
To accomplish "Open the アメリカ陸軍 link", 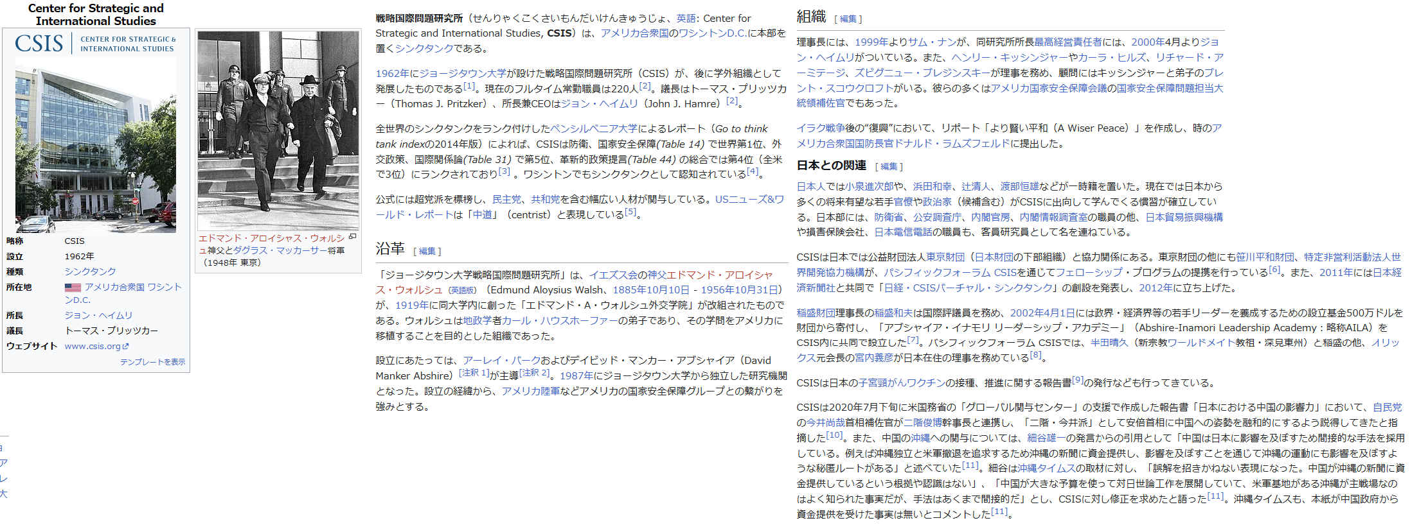I will [531, 392].
